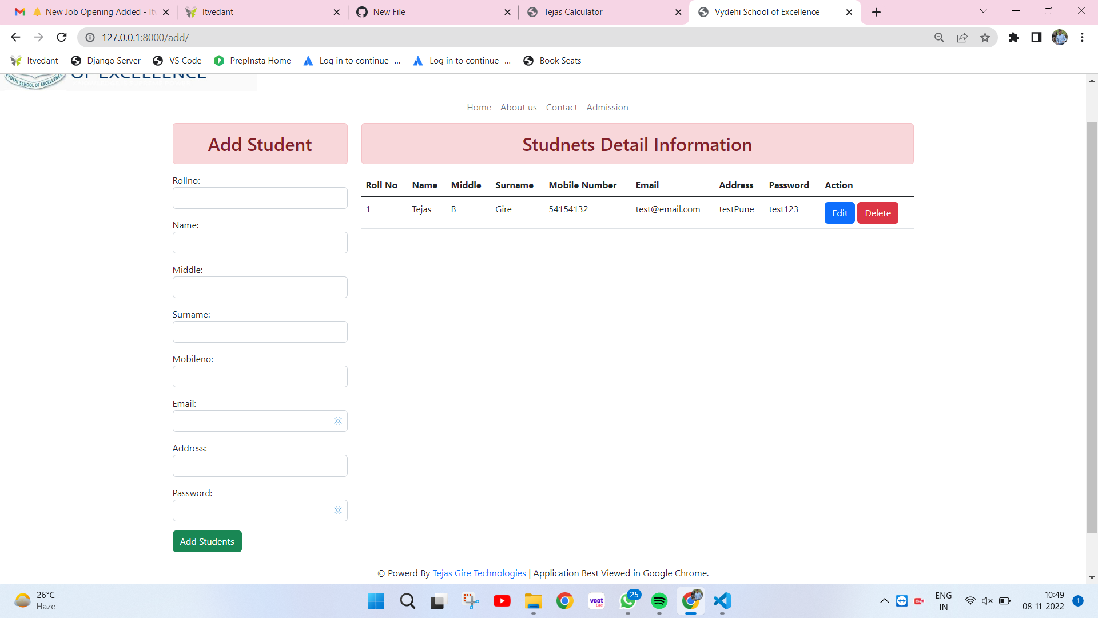
Task: Click password manager icon in Email field
Action: coord(338,421)
